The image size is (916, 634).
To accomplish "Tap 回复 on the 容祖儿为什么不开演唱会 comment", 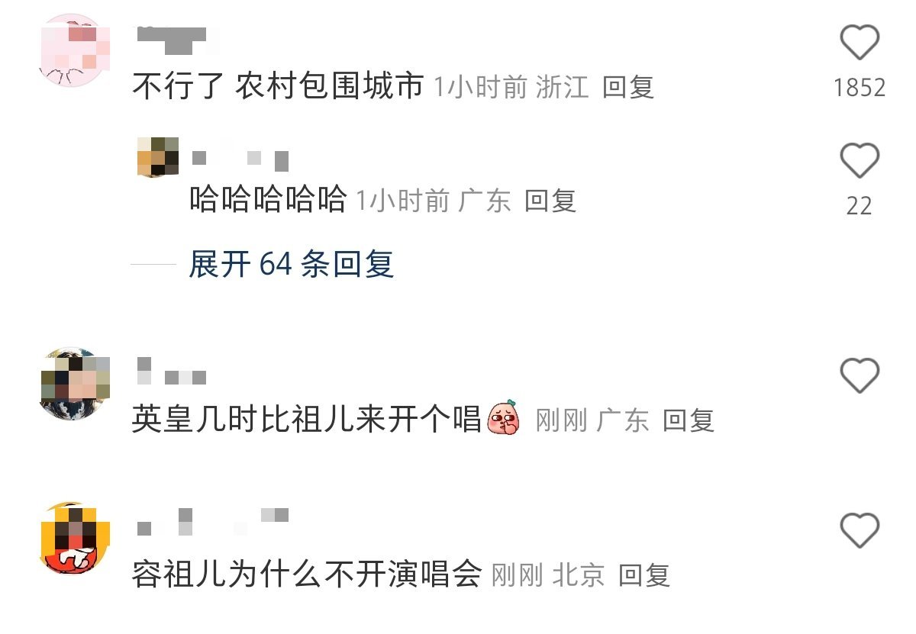I will coord(644,574).
